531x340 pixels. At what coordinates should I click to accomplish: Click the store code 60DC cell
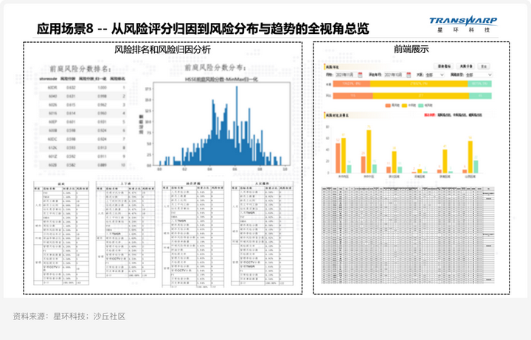coord(52,139)
